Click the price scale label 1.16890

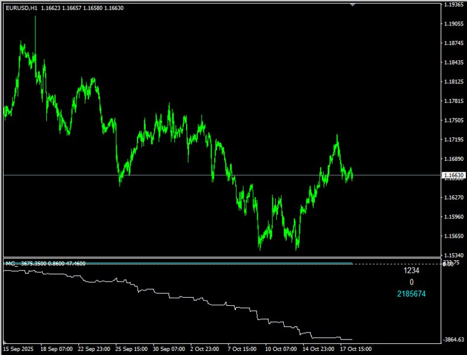454,159
